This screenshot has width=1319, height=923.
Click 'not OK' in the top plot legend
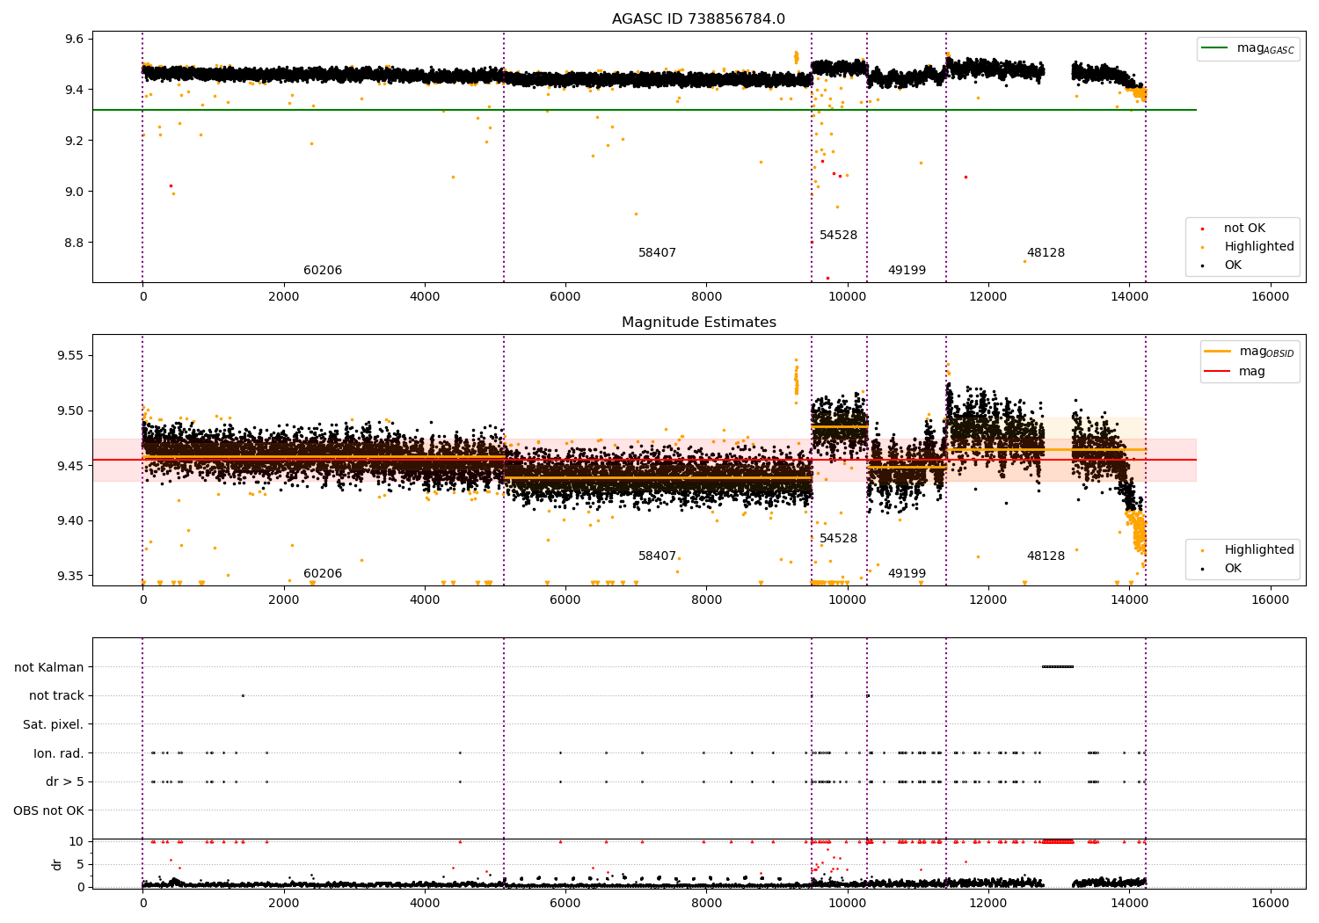(1244, 229)
